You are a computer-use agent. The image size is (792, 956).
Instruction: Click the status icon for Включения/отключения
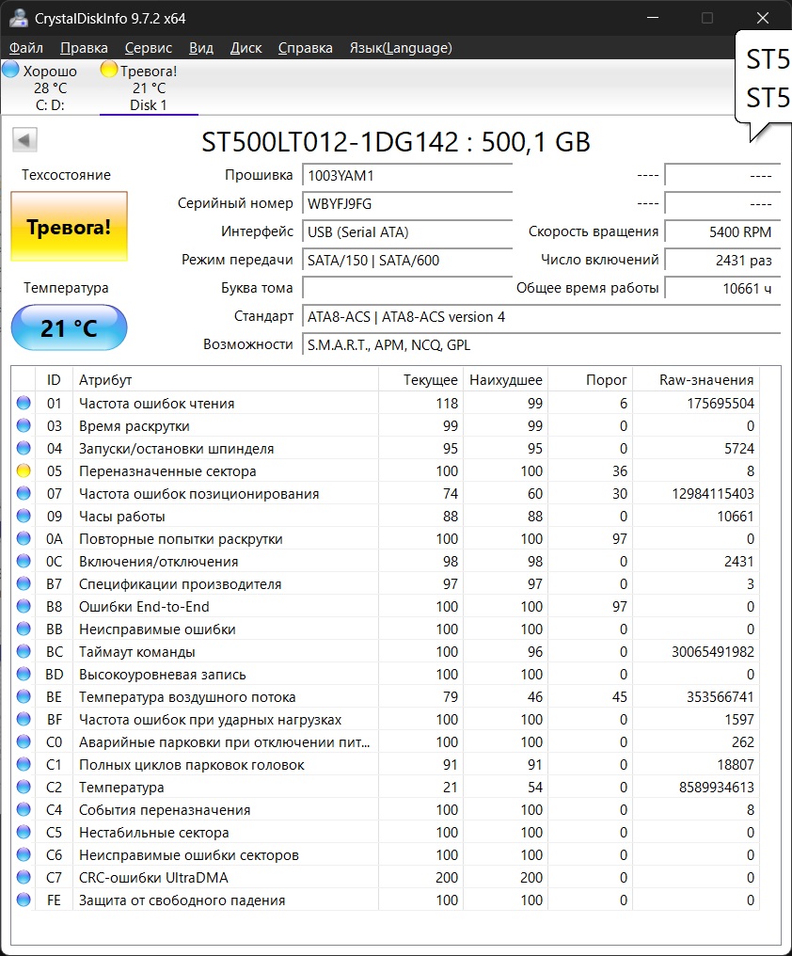(24, 561)
